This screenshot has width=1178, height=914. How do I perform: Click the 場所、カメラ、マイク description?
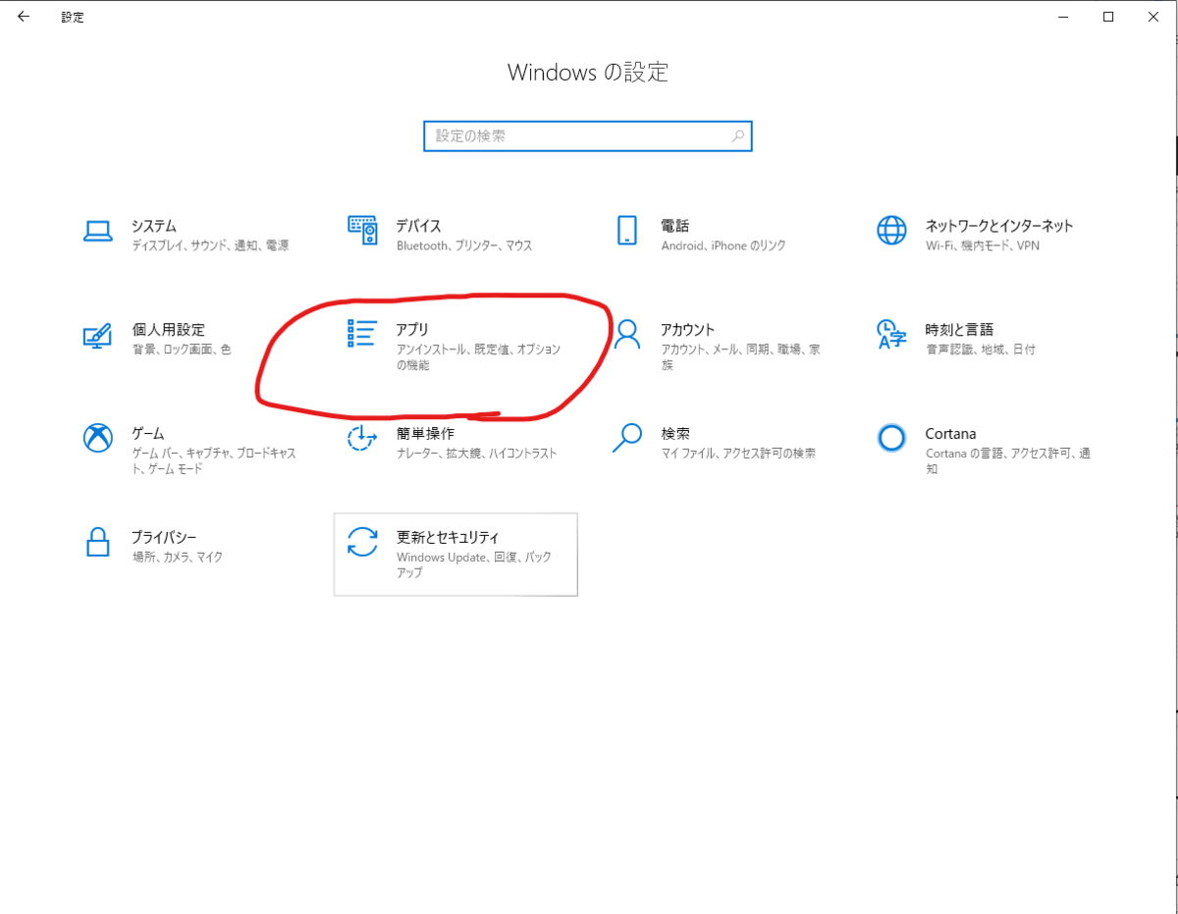coord(178,558)
